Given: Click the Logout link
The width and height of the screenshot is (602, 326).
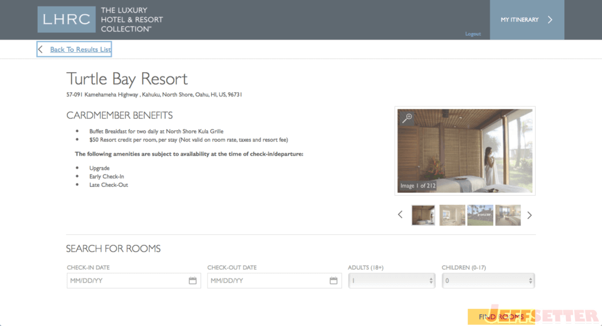Looking at the screenshot, I should point(473,33).
